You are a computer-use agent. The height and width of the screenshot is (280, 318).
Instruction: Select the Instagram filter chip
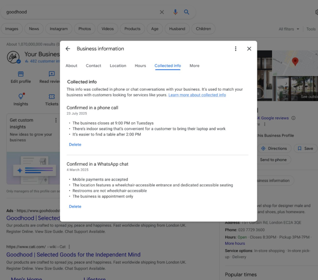coord(59,29)
